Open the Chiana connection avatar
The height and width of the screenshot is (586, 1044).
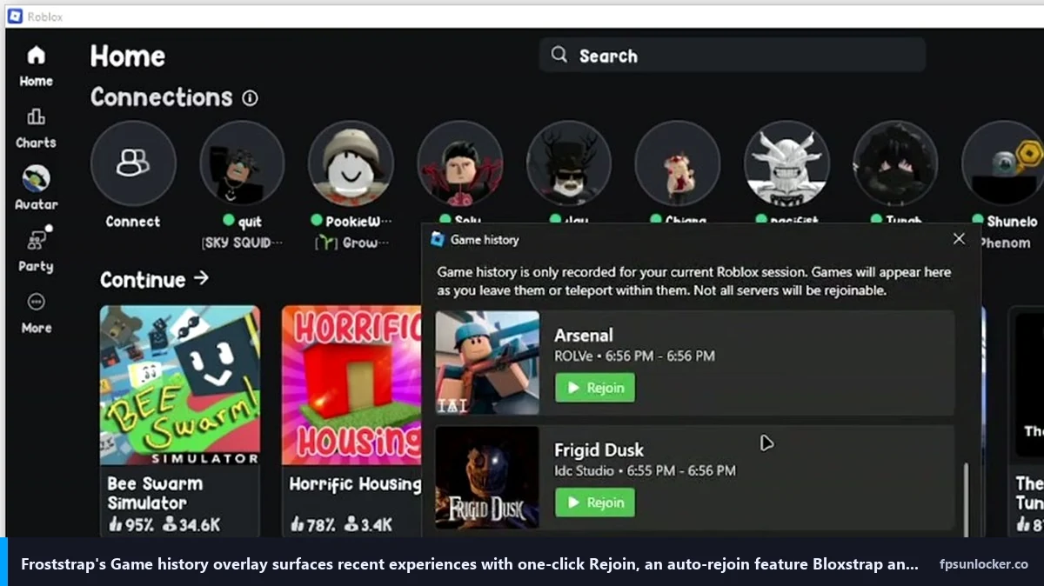pyautogui.click(x=678, y=163)
